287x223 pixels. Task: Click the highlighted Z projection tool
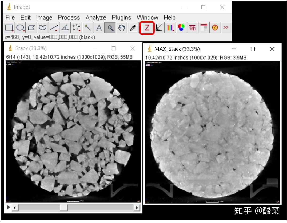click(x=147, y=27)
